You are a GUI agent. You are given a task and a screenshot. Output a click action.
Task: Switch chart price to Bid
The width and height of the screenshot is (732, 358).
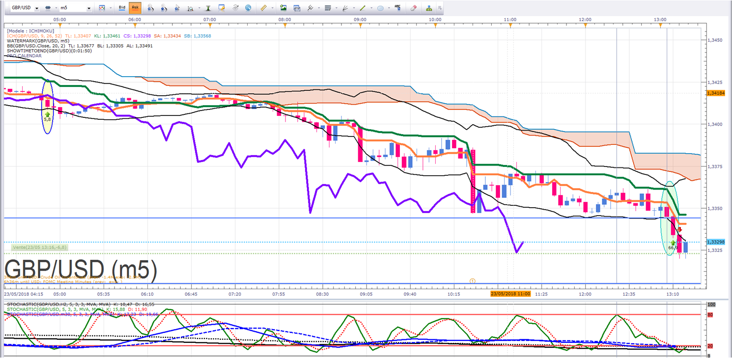tap(122, 8)
